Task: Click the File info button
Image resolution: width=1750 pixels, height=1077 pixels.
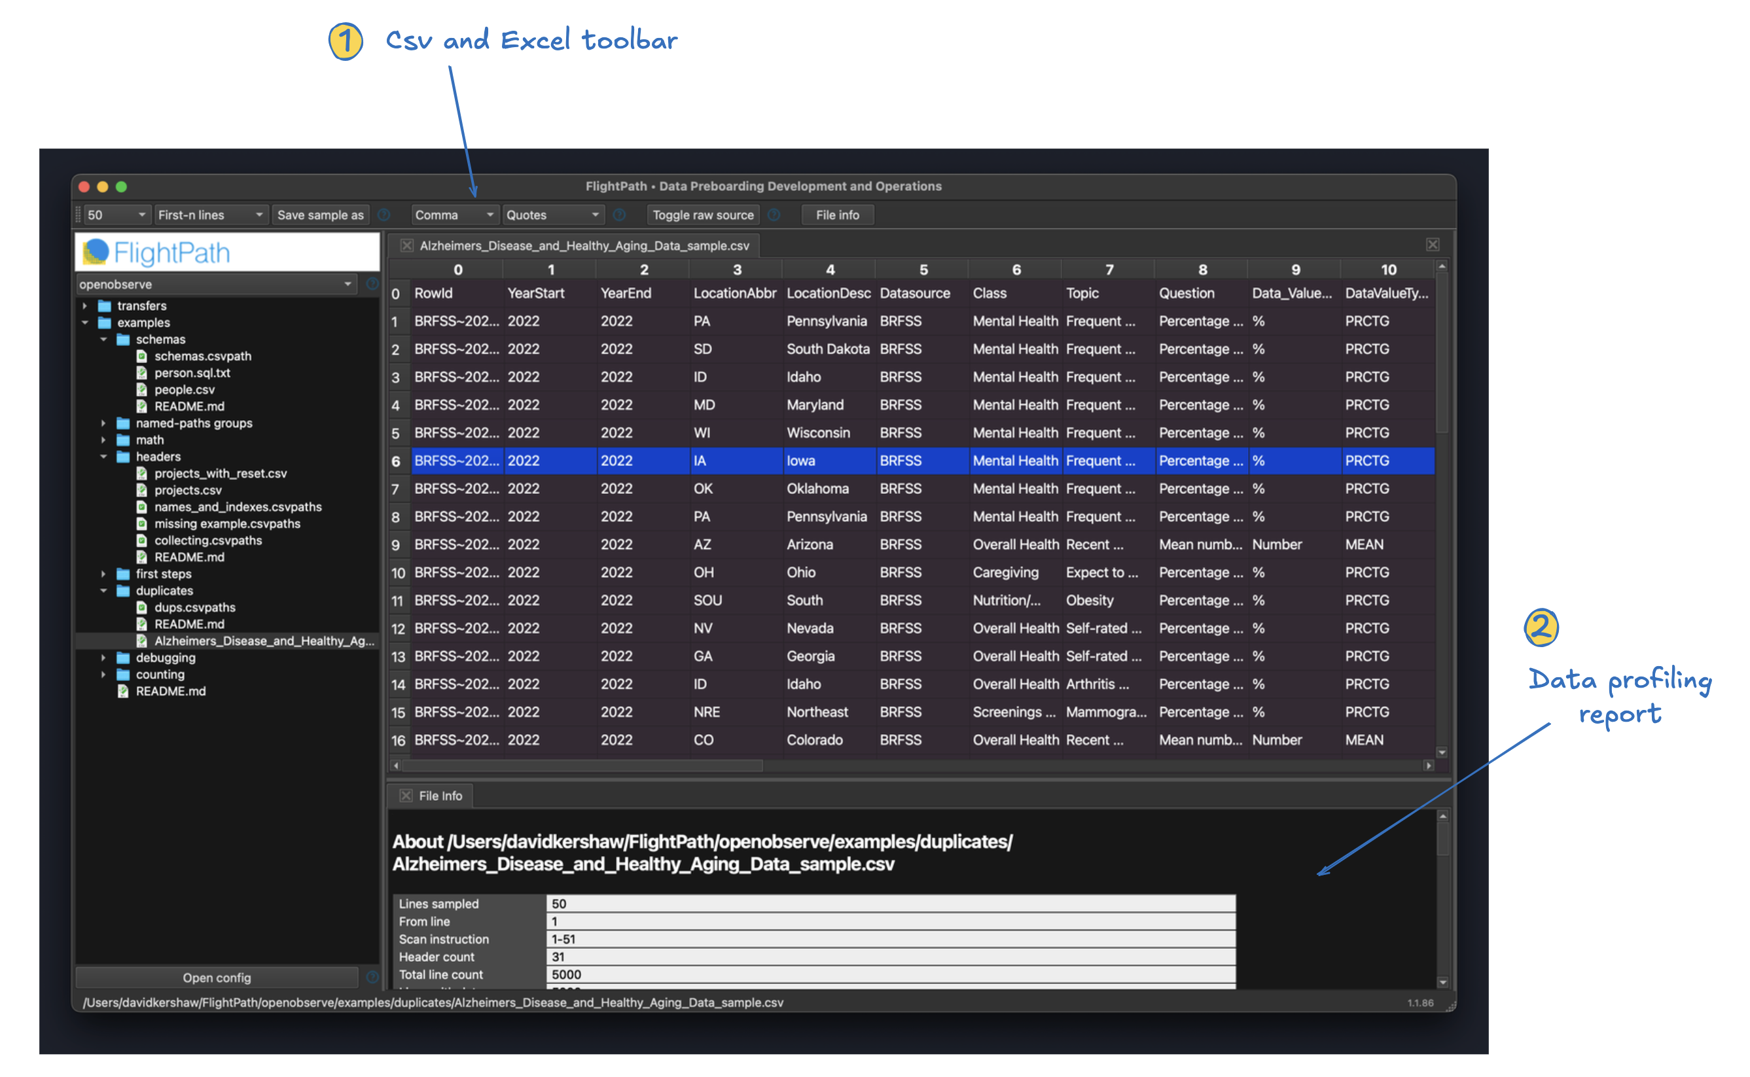Action: pos(837,215)
